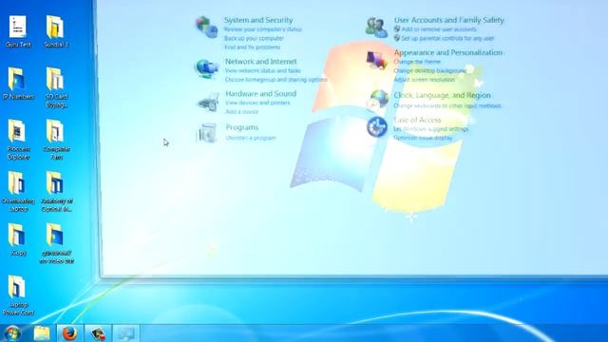Click Change the theme
This screenshot has width=608, height=342.
[x=417, y=62]
